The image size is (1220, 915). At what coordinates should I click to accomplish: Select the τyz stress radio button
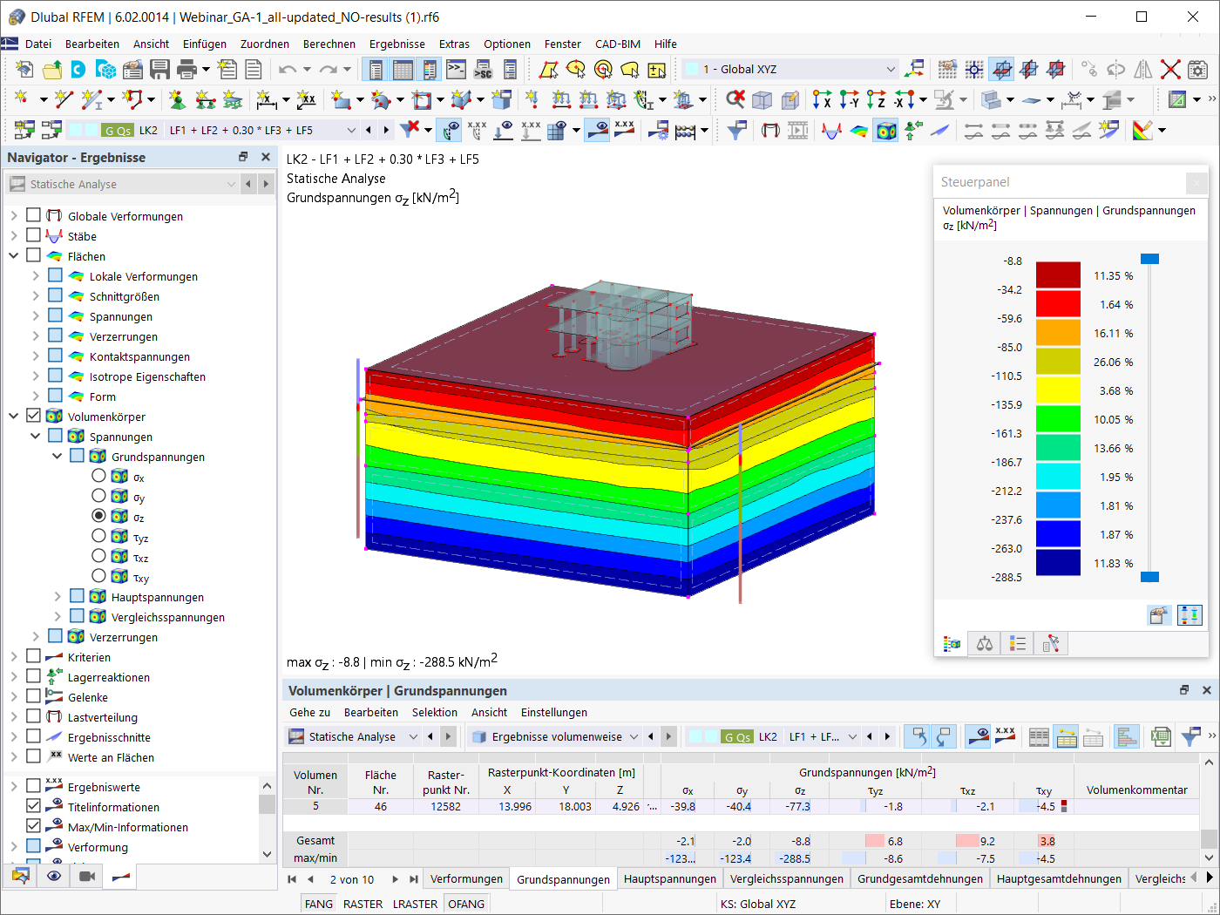click(98, 536)
